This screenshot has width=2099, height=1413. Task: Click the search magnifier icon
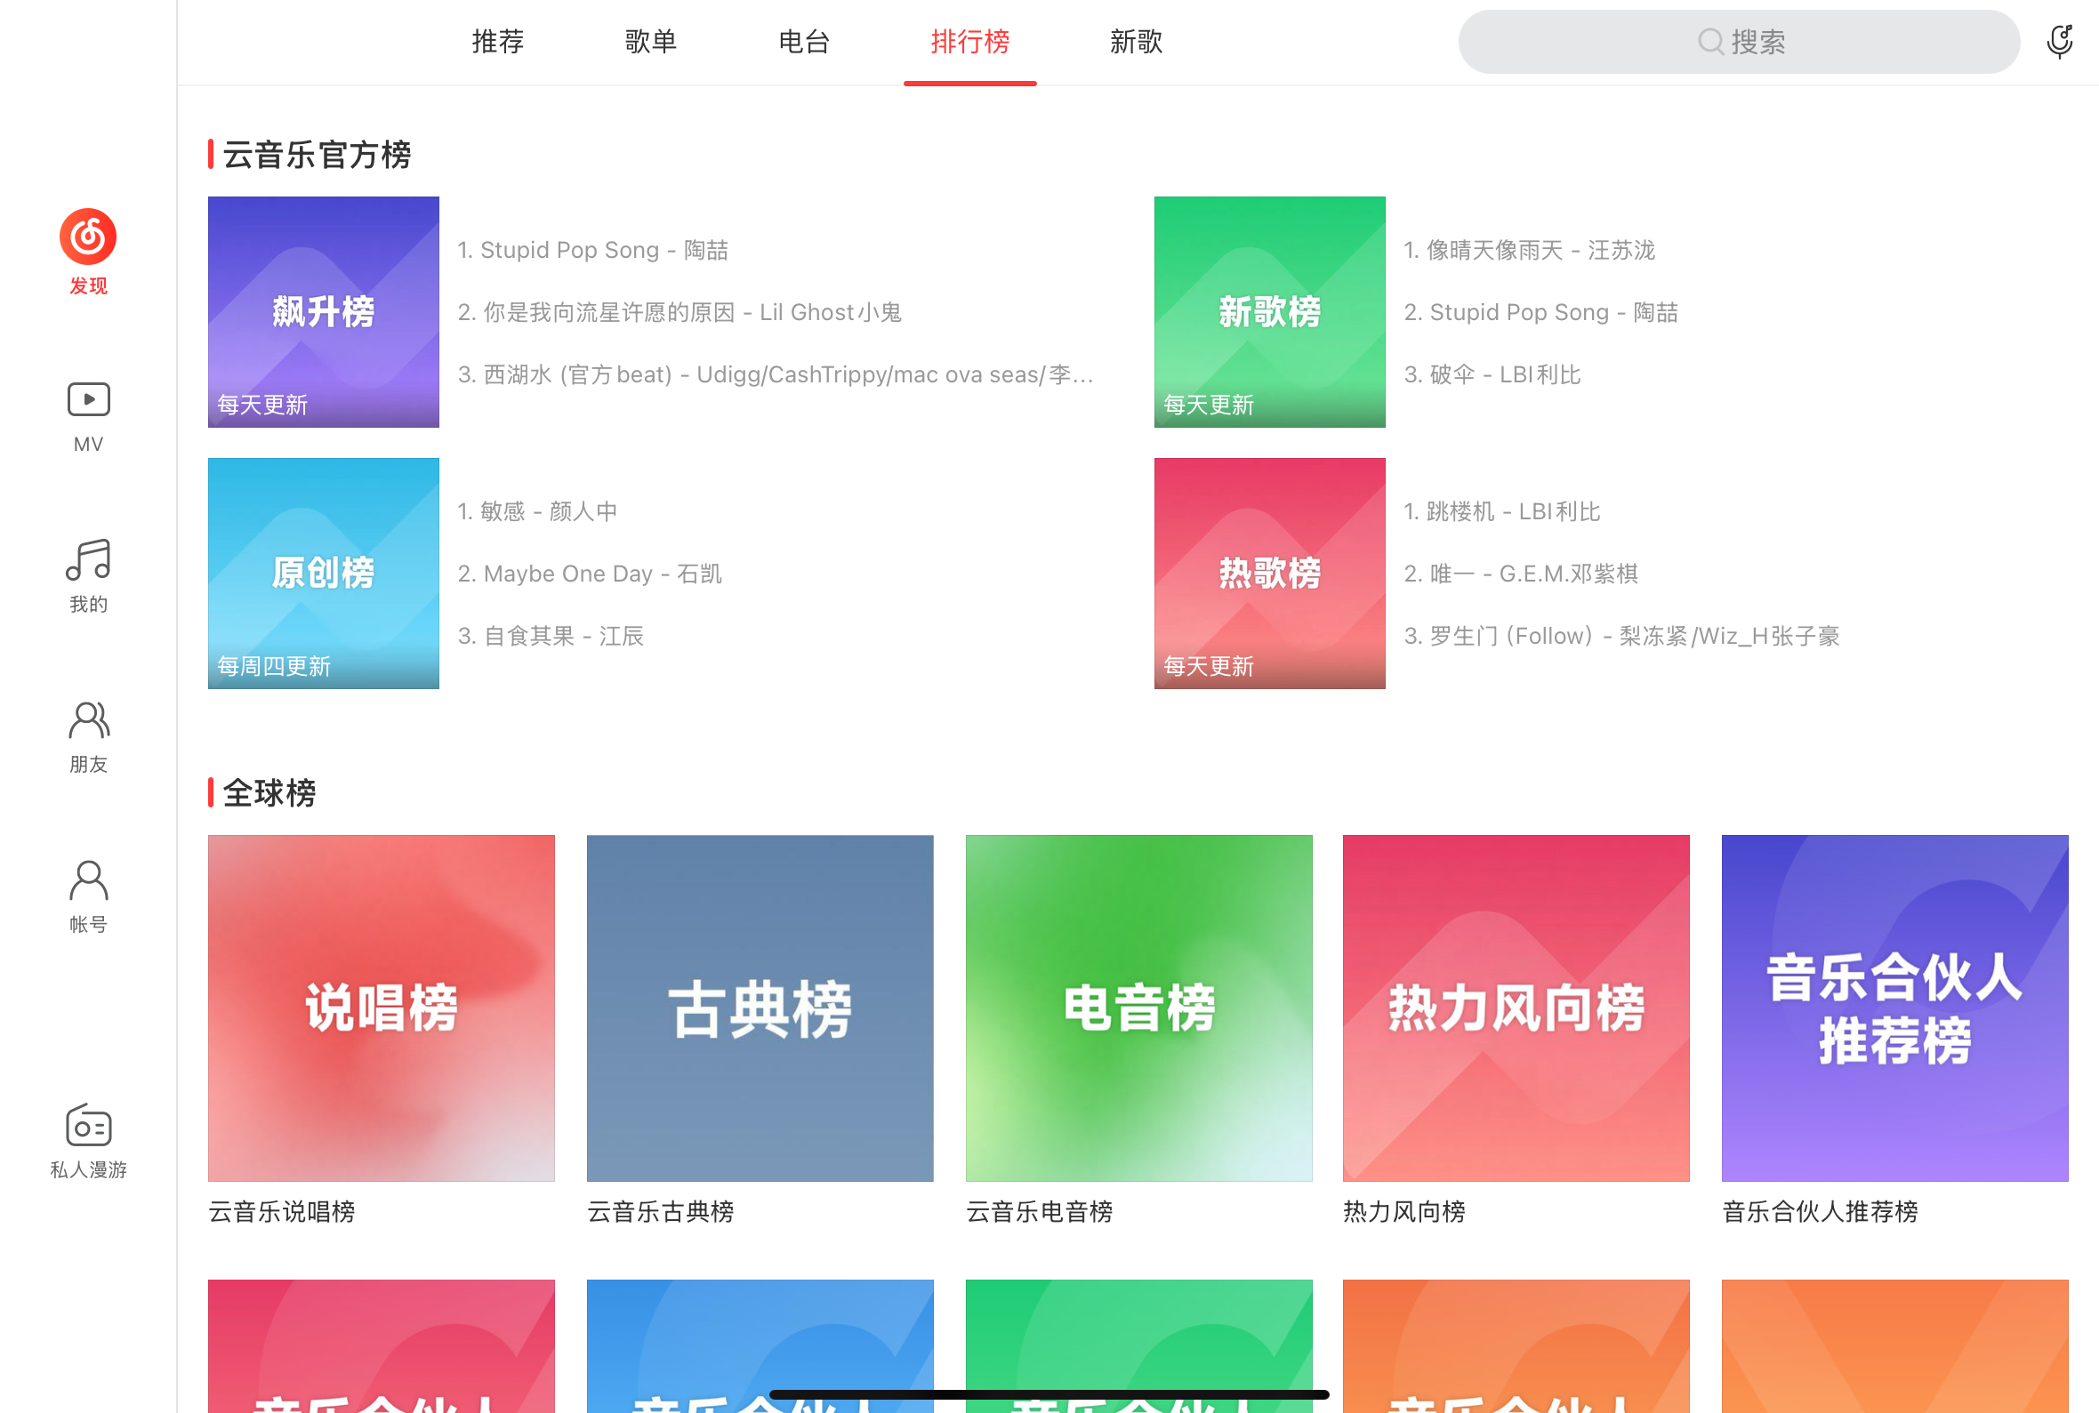(1709, 42)
